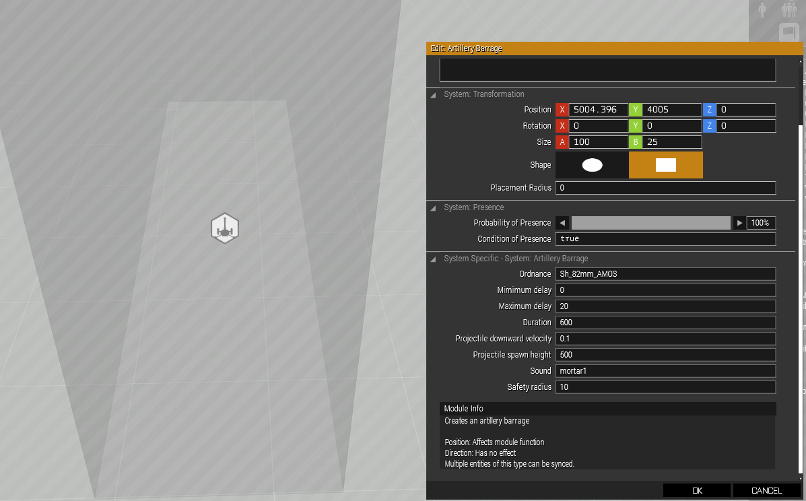Collapse the System: Transformation section
The image size is (806, 501).
pos(434,94)
